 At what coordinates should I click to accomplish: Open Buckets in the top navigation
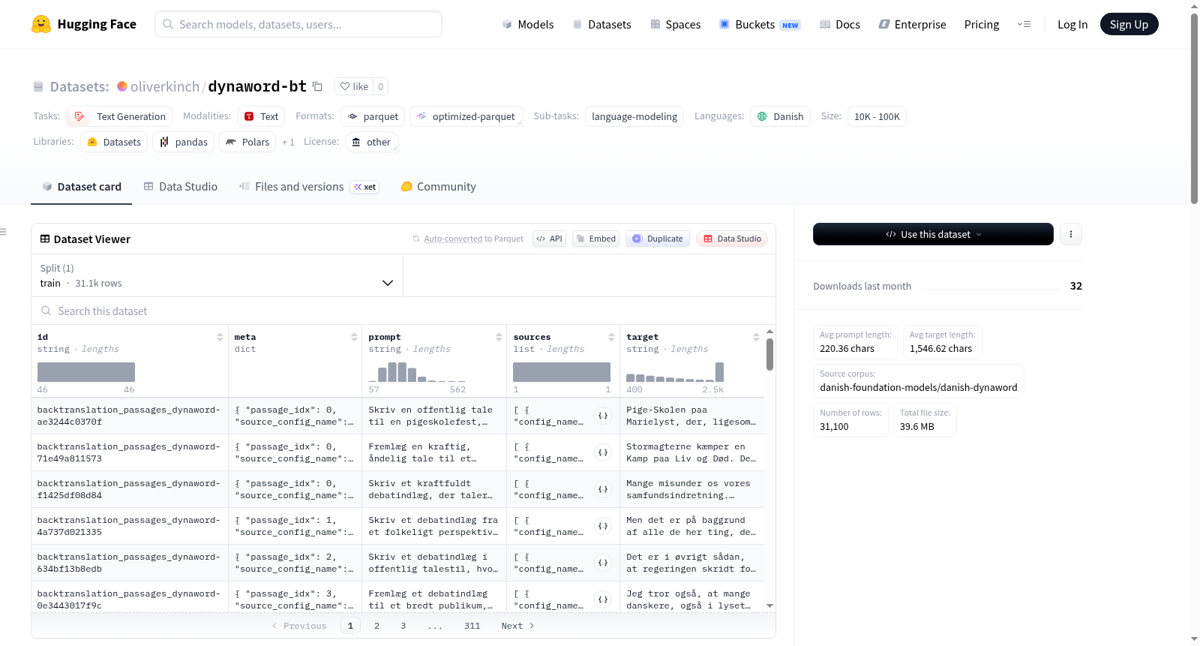[760, 24]
